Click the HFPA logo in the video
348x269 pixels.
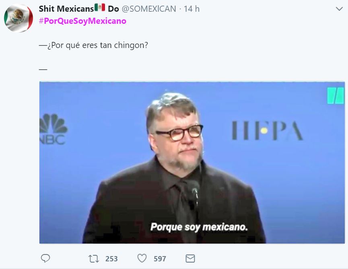coord(267,130)
